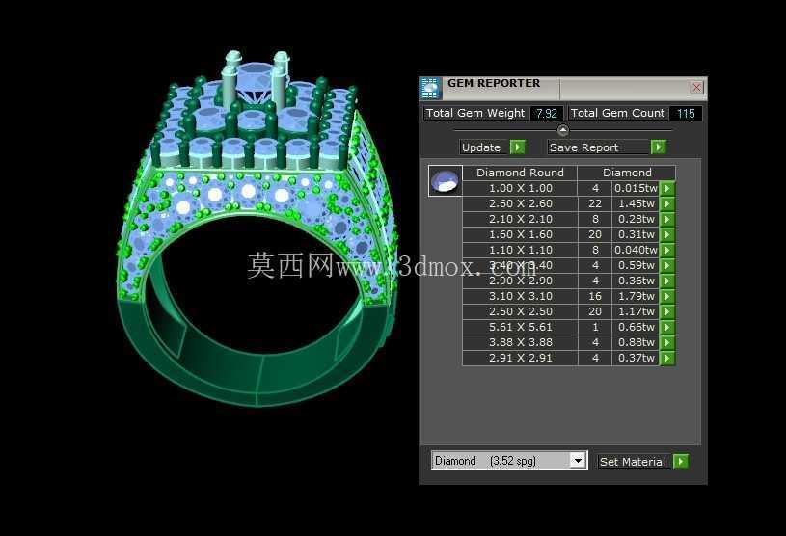Click green arrow for 0.59tw row
Screen dimensions: 786x536
[667, 265]
